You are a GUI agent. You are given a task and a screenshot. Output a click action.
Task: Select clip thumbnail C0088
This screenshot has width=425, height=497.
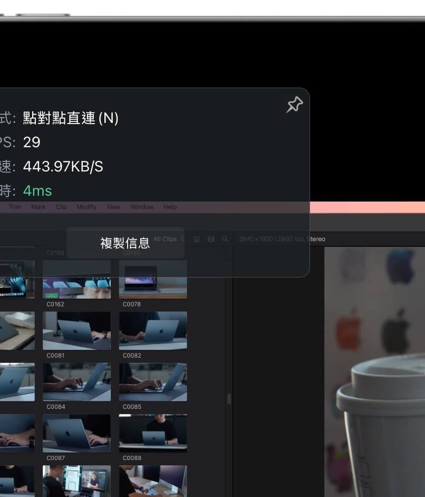[x=153, y=433]
